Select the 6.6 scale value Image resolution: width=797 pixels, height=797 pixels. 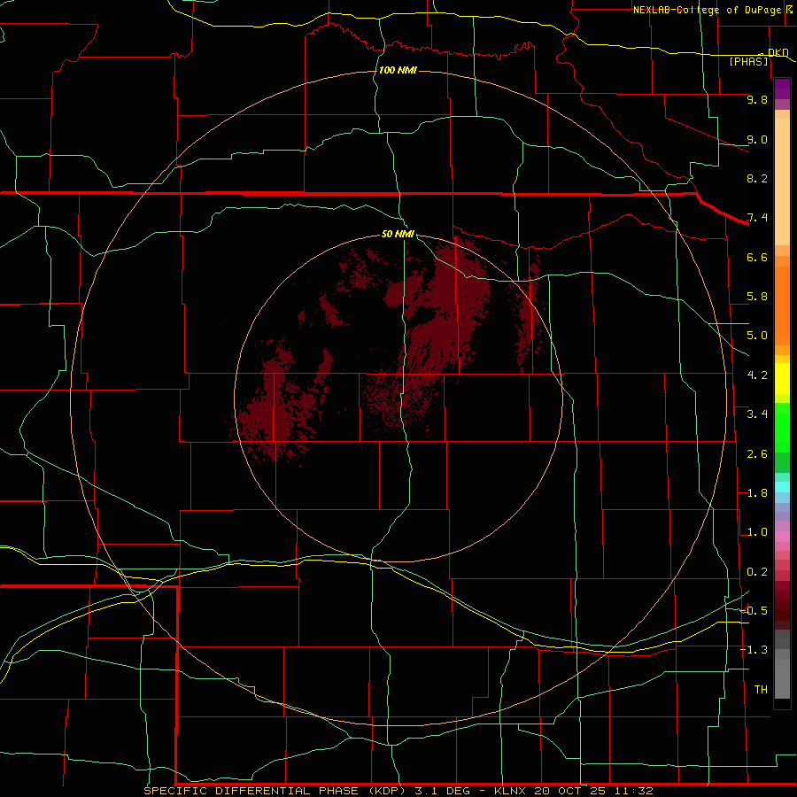(x=757, y=257)
